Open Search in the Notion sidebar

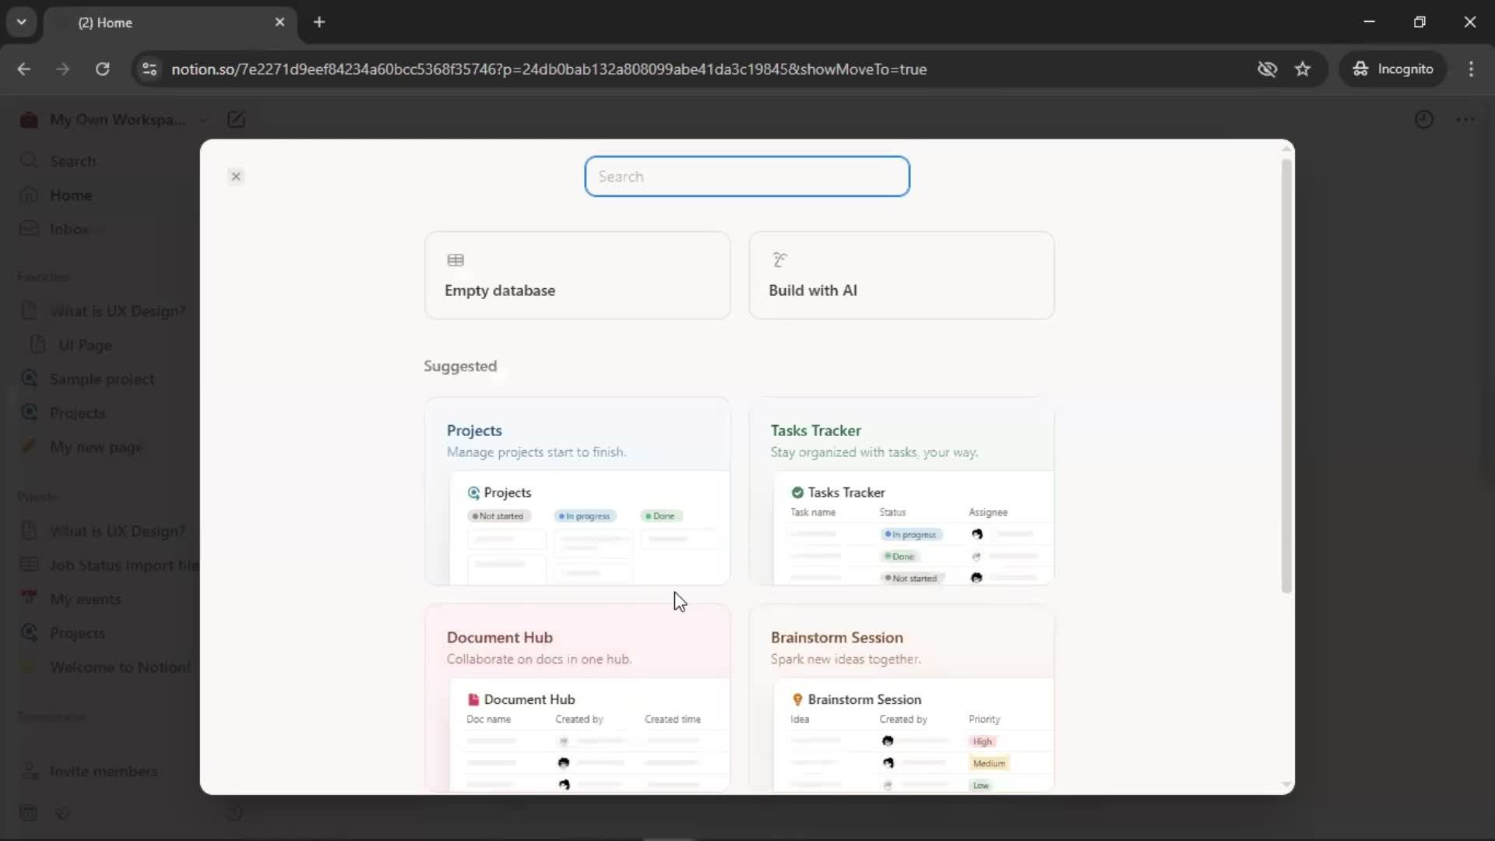coord(72,161)
